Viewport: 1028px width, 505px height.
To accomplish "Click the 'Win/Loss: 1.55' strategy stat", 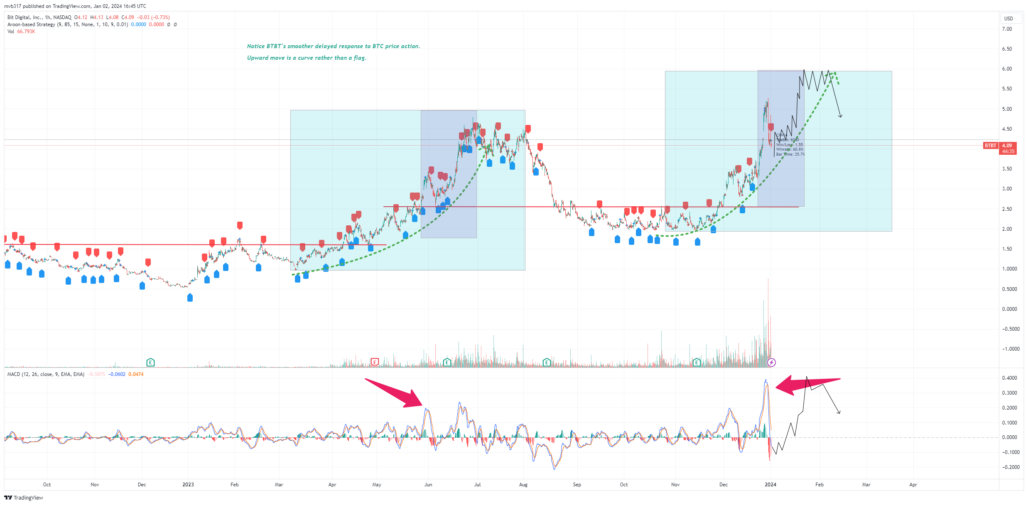I will click(x=789, y=145).
